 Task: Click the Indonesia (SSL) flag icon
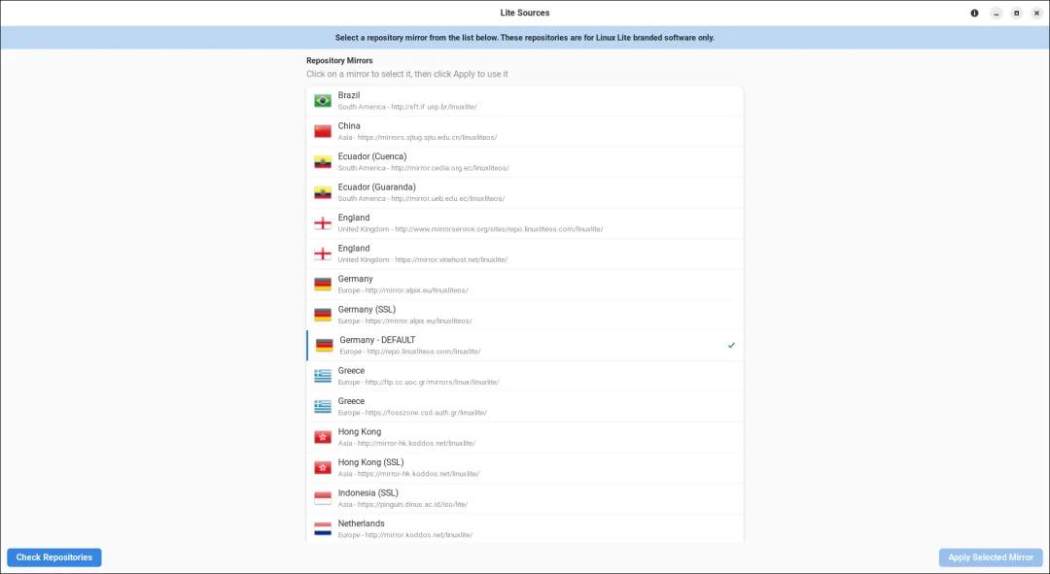pyautogui.click(x=323, y=498)
